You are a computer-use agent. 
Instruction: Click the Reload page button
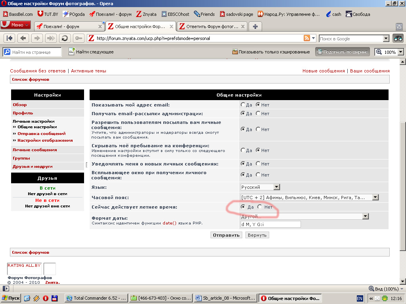click(65, 38)
